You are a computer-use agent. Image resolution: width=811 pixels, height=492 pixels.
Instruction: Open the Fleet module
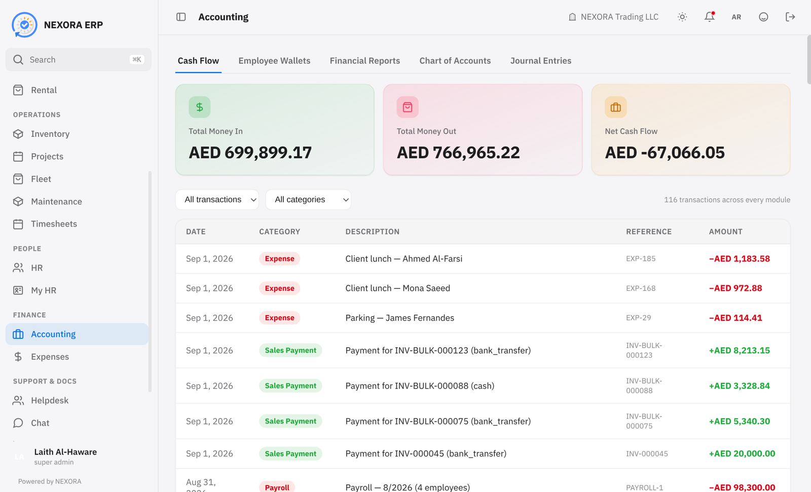77,179
